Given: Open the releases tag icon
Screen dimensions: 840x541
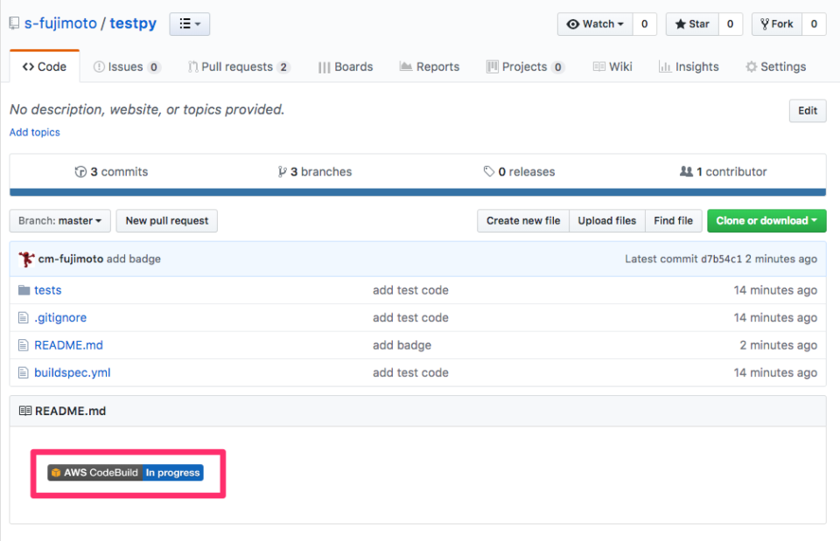Looking at the screenshot, I should (x=489, y=171).
